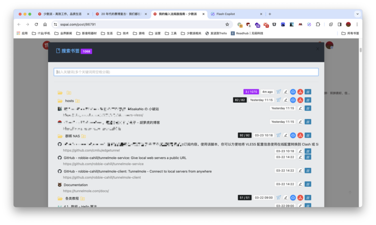Image resolution: width=376 pixels, height=225 pixels.
Task: Bookmark this page with the star icon
Action: [x=227, y=24]
